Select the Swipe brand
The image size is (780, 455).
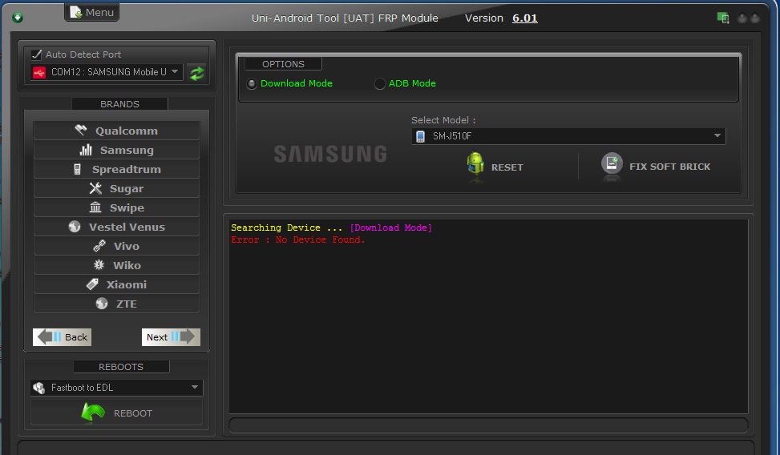pos(116,207)
